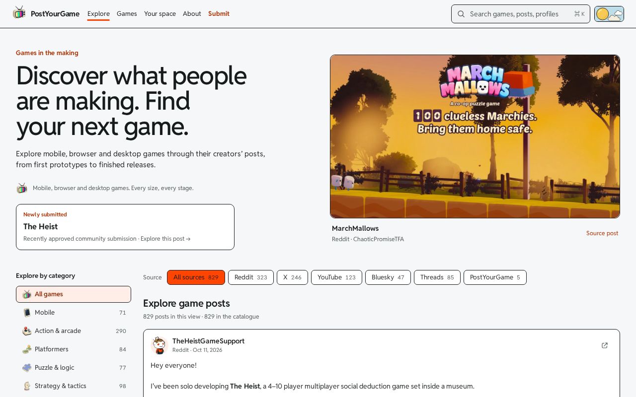Screen dimensions: 636x397
Task: Click the search magnifier icon
Action: tap(461, 14)
